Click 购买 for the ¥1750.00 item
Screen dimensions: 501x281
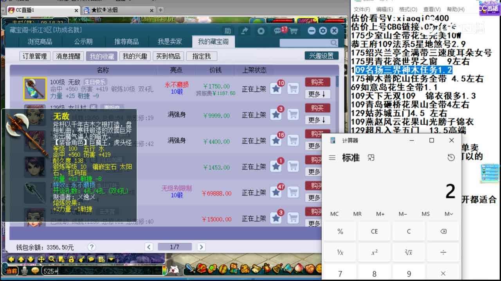317,82
